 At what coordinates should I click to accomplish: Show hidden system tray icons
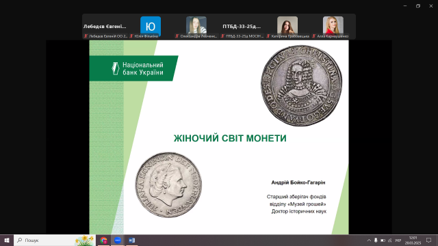369,240
